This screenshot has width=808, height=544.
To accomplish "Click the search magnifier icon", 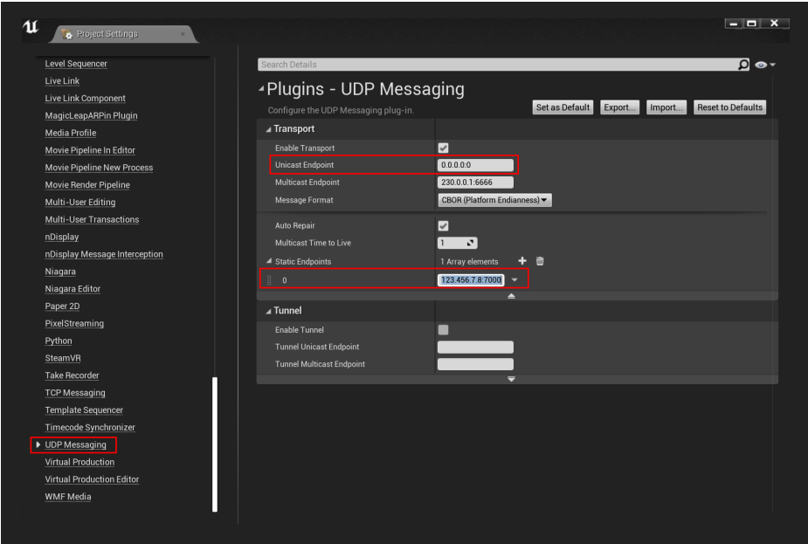I will (x=743, y=65).
